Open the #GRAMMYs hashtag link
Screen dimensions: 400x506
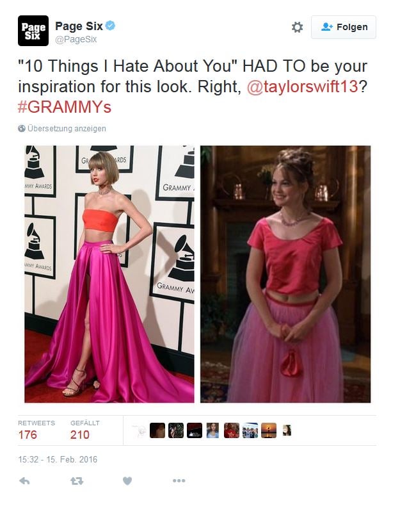click(x=65, y=107)
